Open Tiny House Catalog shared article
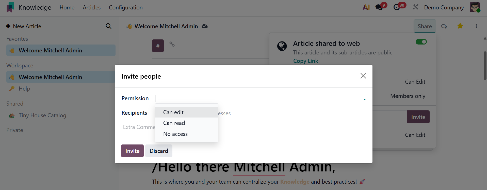Screen dimensions: 487x190 42,115
